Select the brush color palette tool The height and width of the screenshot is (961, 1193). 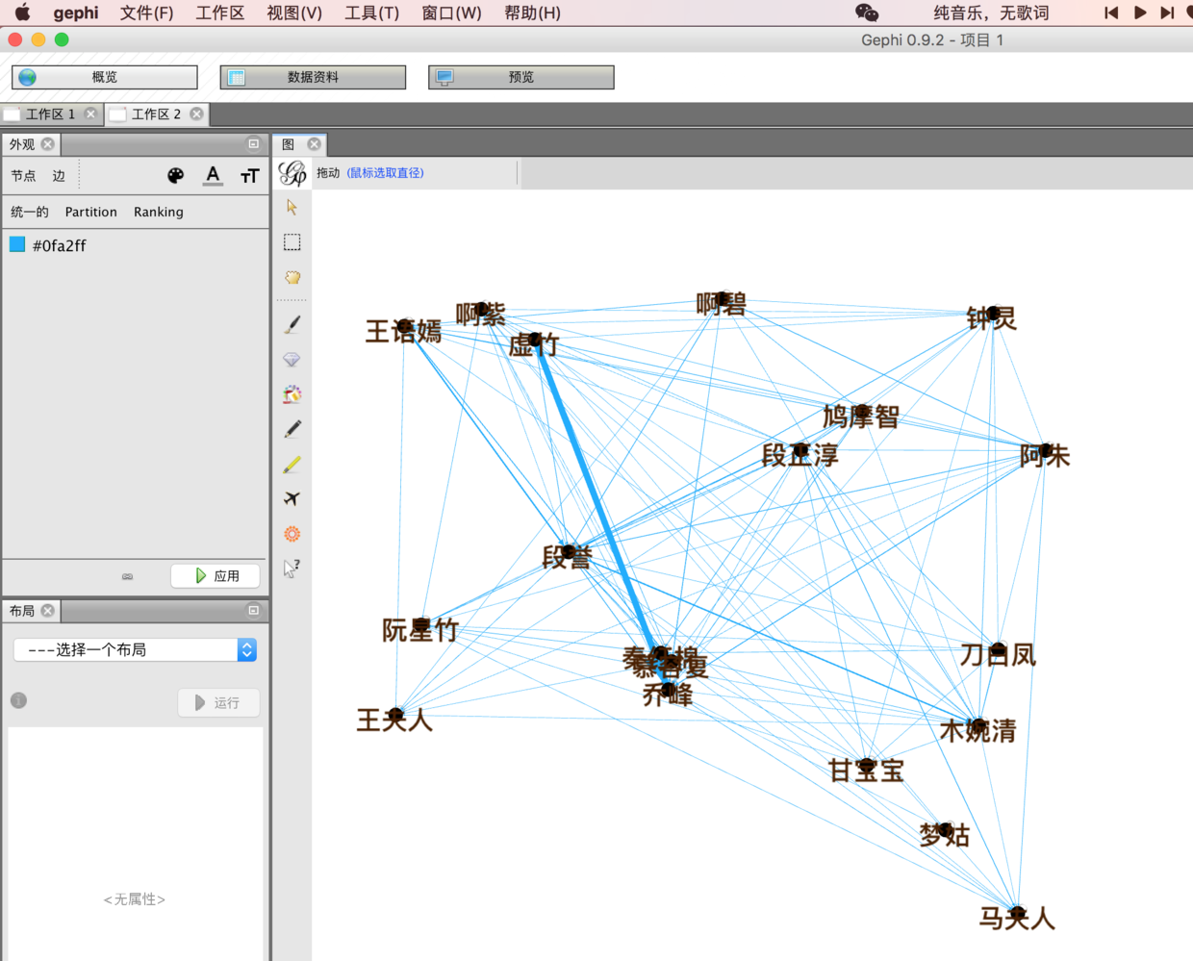tap(292, 394)
